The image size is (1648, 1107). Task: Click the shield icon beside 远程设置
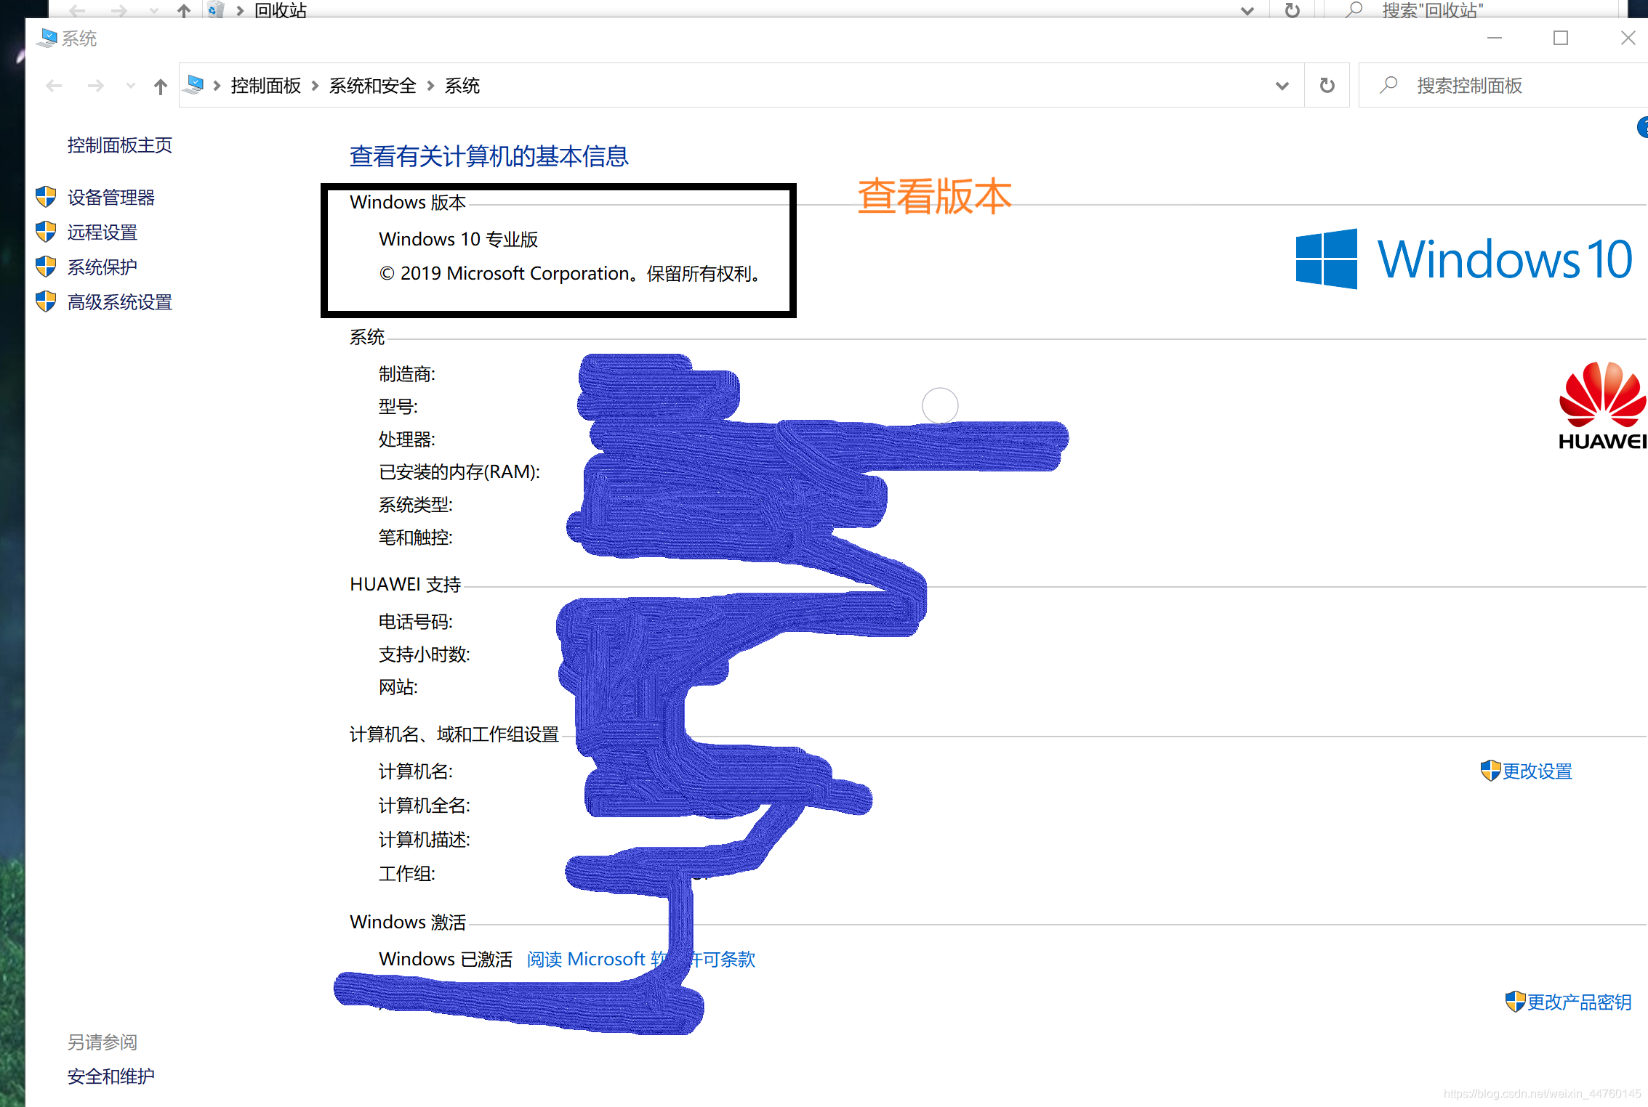coord(46,232)
